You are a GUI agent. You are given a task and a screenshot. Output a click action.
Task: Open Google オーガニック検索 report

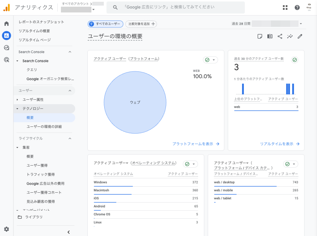point(50,79)
